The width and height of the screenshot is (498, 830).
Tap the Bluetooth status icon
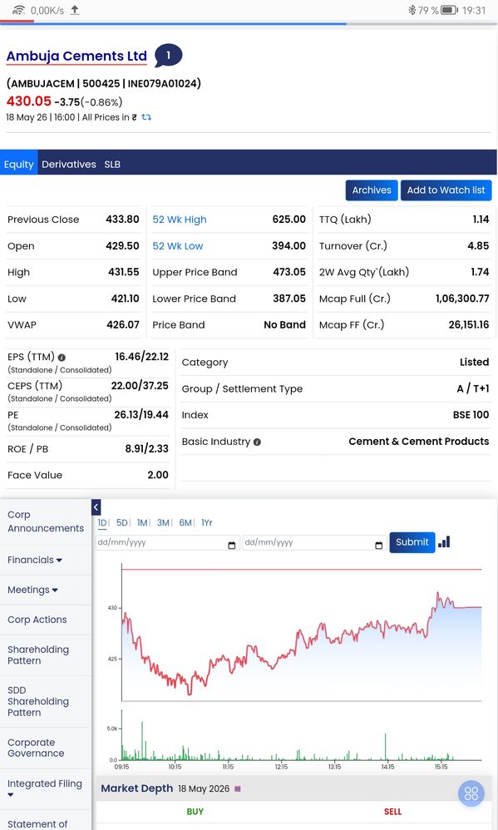[412, 10]
